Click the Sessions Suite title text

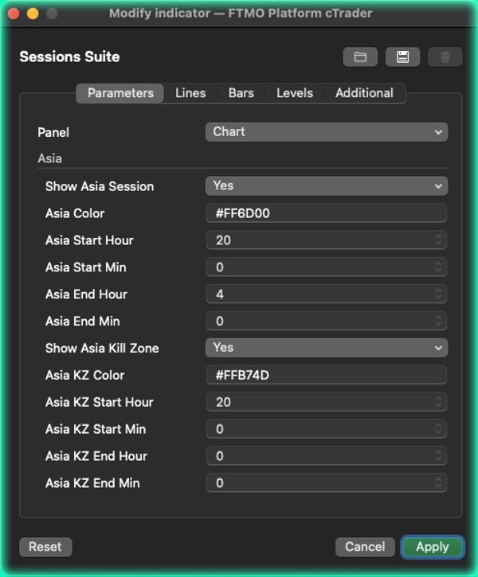[69, 57]
